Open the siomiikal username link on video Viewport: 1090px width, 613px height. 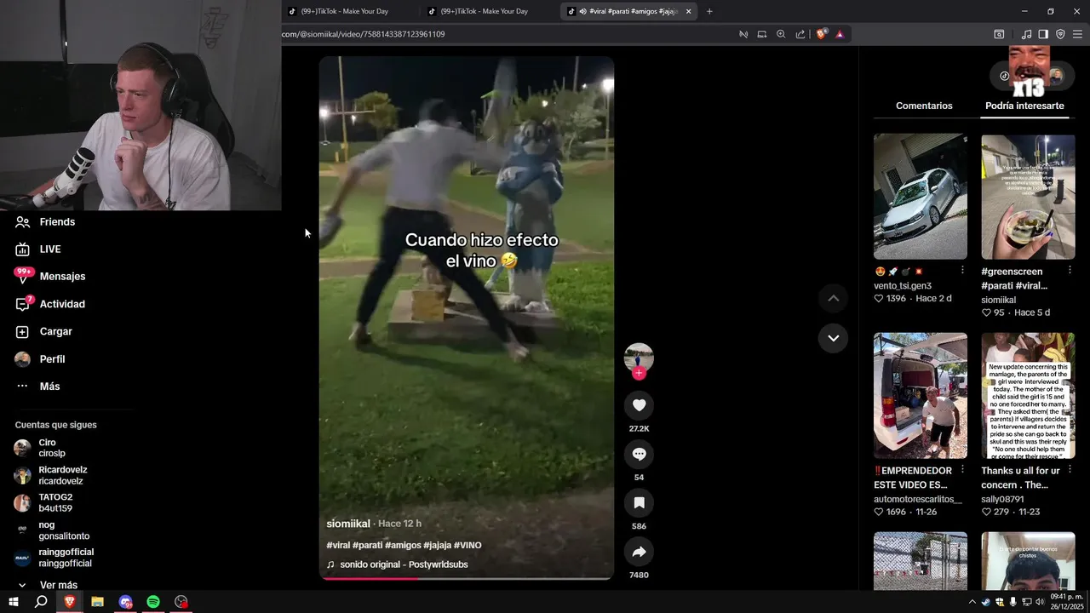coord(348,524)
